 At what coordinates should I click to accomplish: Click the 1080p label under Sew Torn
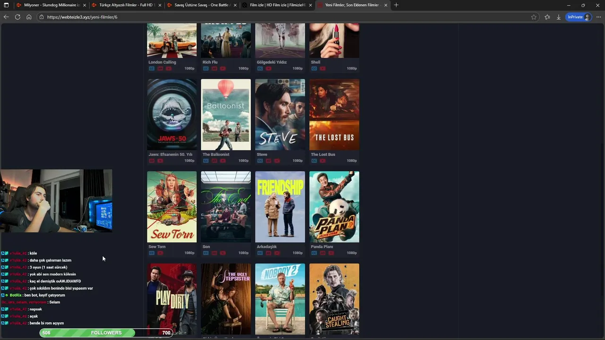coord(190,253)
